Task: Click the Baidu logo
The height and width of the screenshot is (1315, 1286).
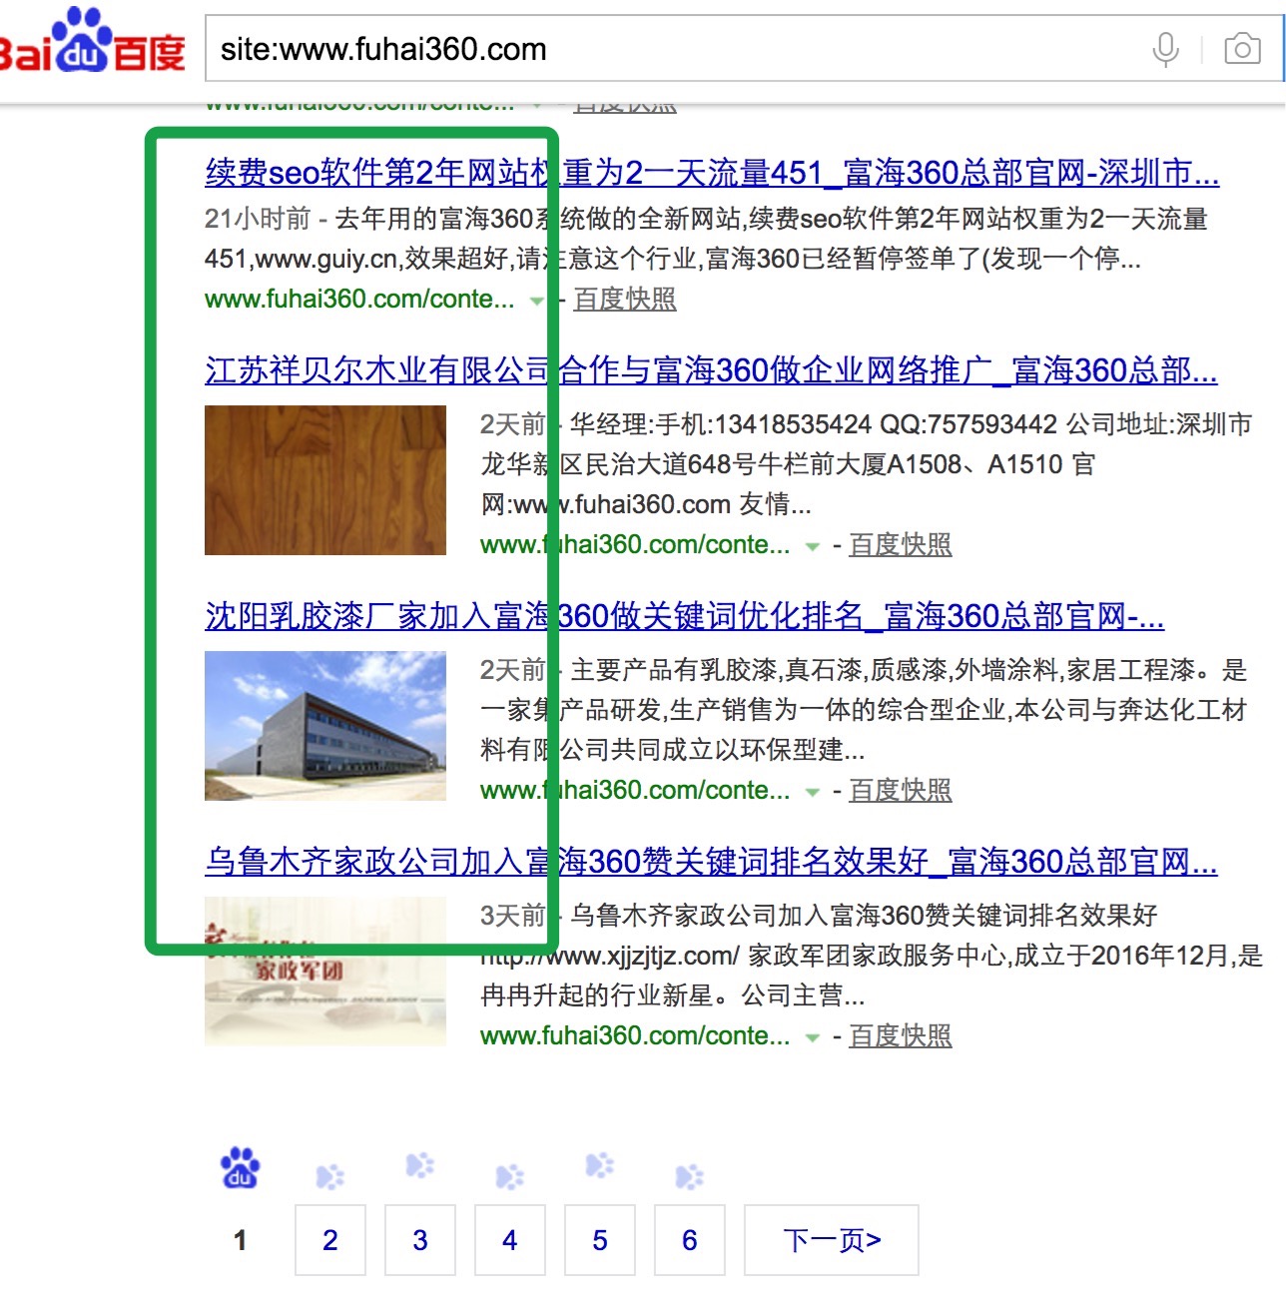Action: point(92,42)
